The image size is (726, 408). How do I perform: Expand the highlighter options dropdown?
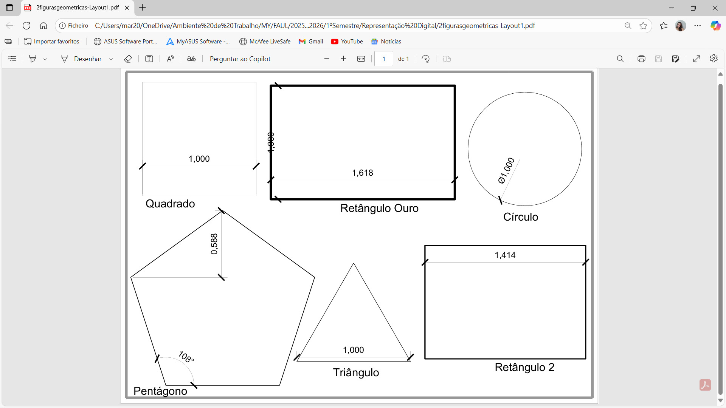coord(45,59)
